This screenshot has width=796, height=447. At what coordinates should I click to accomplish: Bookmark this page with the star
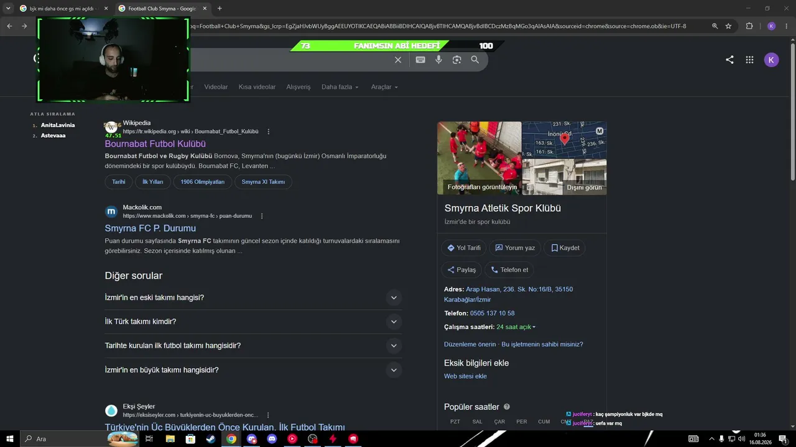(x=729, y=26)
